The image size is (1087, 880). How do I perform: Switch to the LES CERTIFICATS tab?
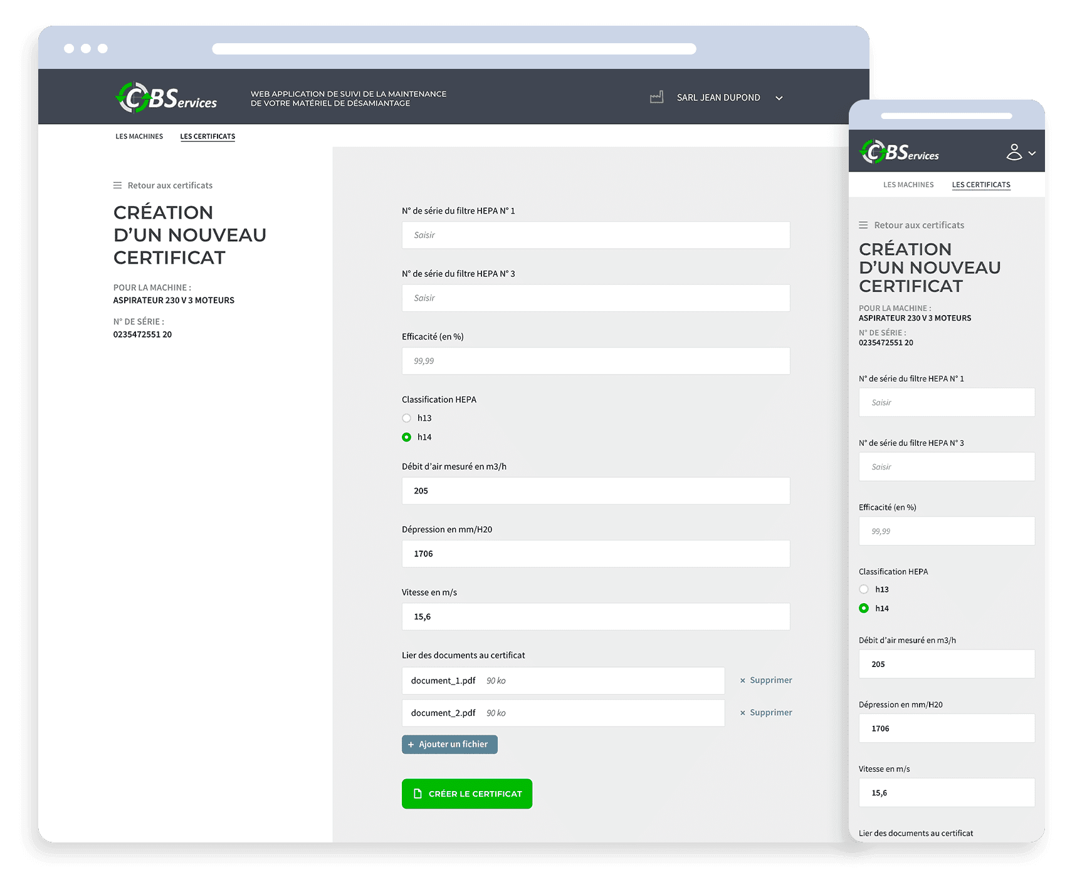click(x=207, y=136)
